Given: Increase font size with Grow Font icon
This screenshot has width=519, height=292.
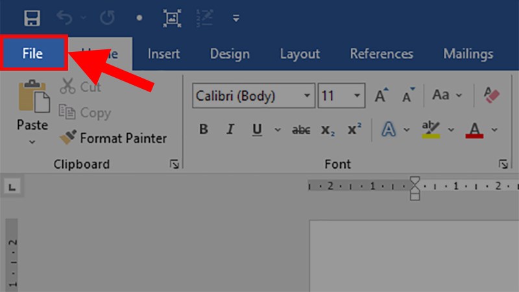Looking at the screenshot, I should (381, 96).
